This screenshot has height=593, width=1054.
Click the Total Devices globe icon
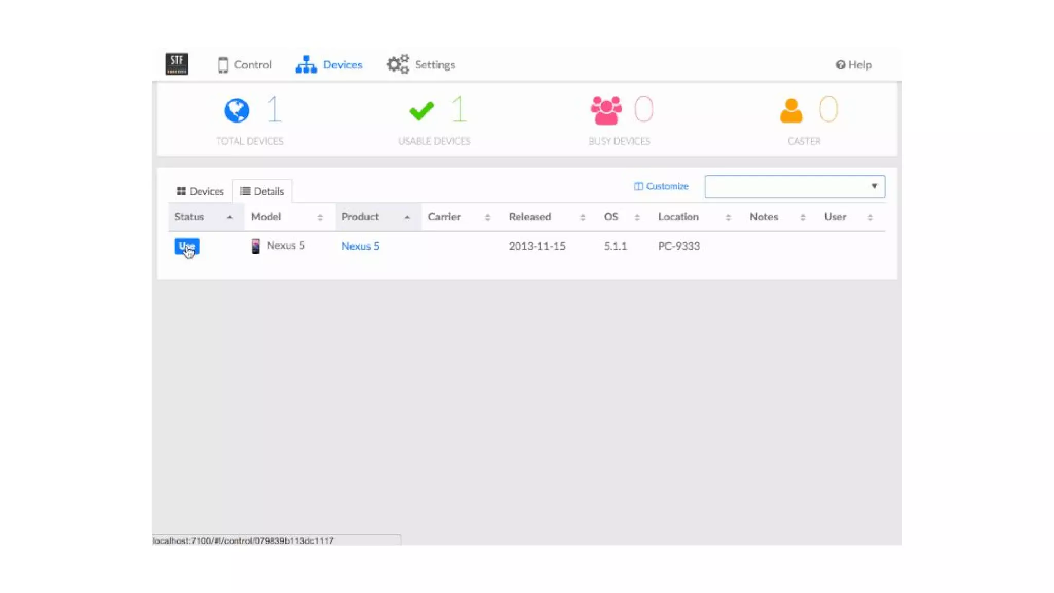click(x=237, y=110)
